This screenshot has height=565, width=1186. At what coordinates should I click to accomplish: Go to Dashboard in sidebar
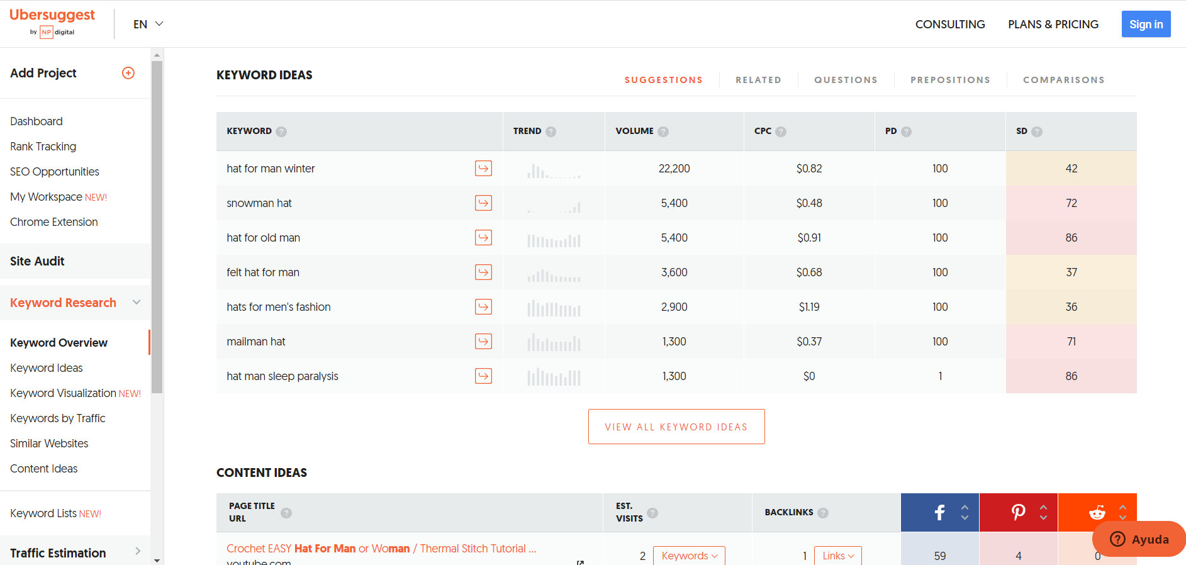click(36, 121)
